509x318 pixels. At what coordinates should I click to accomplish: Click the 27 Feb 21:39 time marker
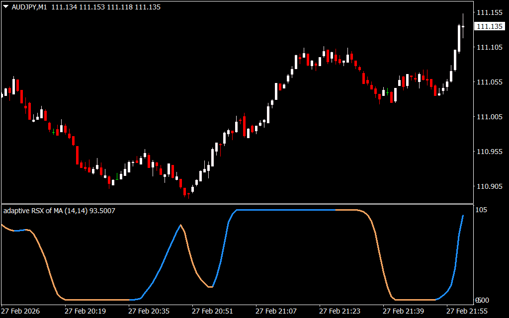click(x=403, y=311)
